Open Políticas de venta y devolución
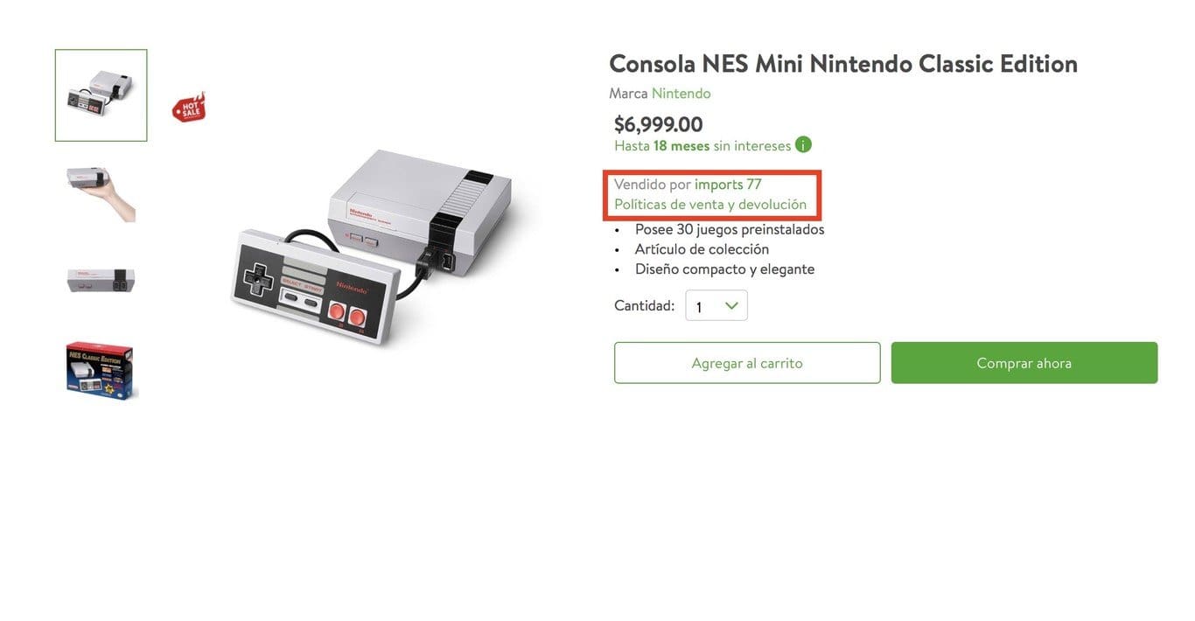Image resolution: width=1195 pixels, height=621 pixels. [x=710, y=205]
